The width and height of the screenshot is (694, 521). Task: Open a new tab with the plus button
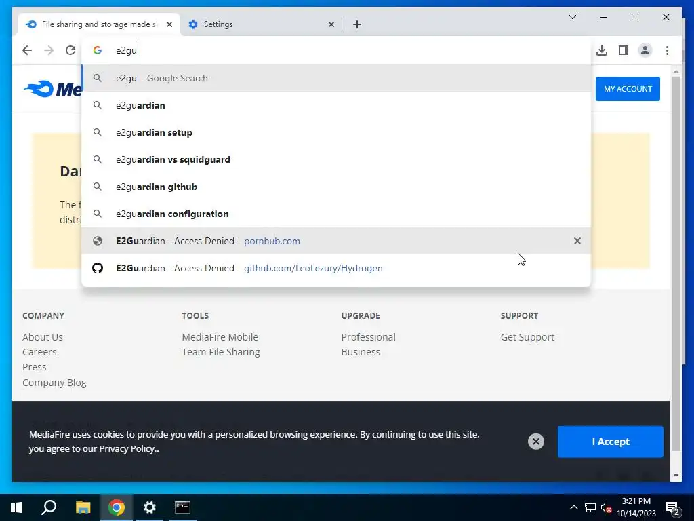click(357, 24)
